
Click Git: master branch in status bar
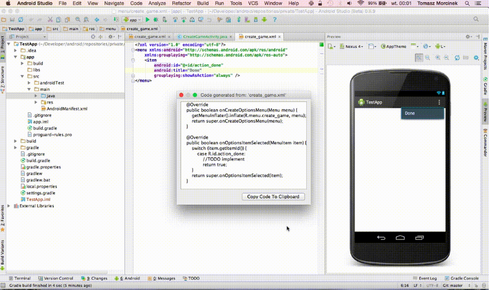click(x=452, y=285)
